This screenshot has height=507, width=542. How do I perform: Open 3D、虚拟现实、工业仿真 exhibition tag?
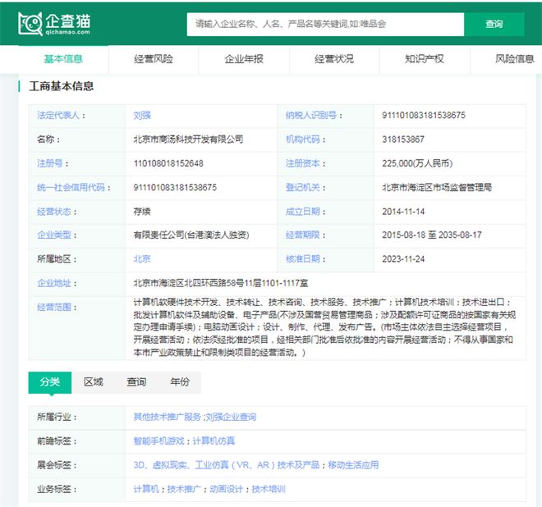tap(227, 465)
